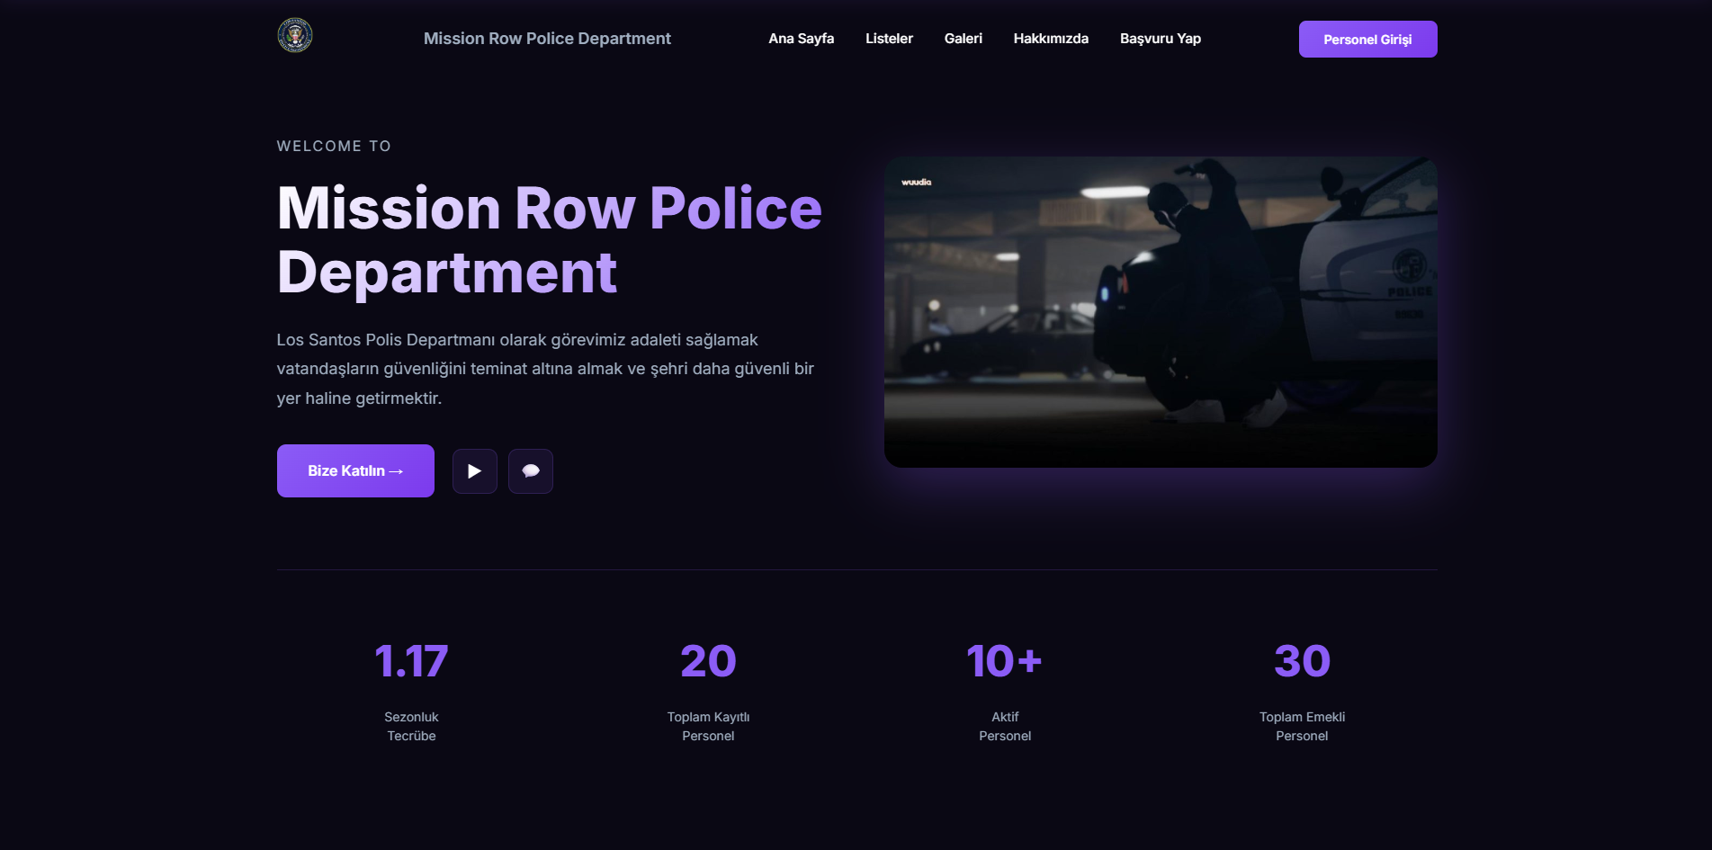Click the Personel Girişi button
This screenshot has height=850, width=1712.
[x=1367, y=39]
